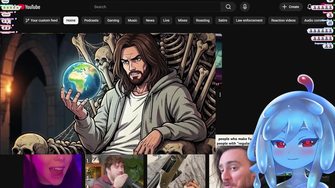The height and width of the screenshot is (188, 335).
Task: Open the notifications bell
Action: pos(309,7)
